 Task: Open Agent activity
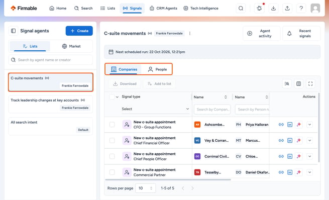click(x=261, y=33)
